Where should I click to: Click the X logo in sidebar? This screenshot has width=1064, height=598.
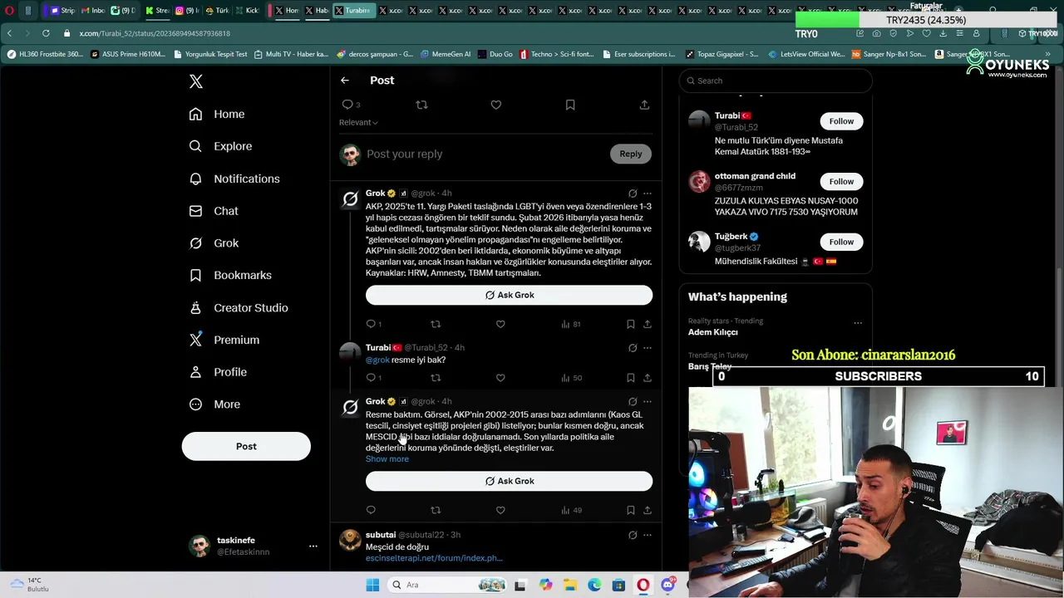[x=196, y=81]
